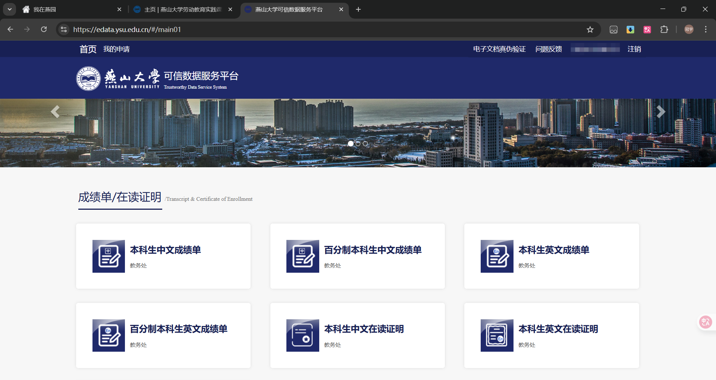Screen dimensions: 716x380
Task: Advance the banner with the right chevron
Action: point(660,111)
